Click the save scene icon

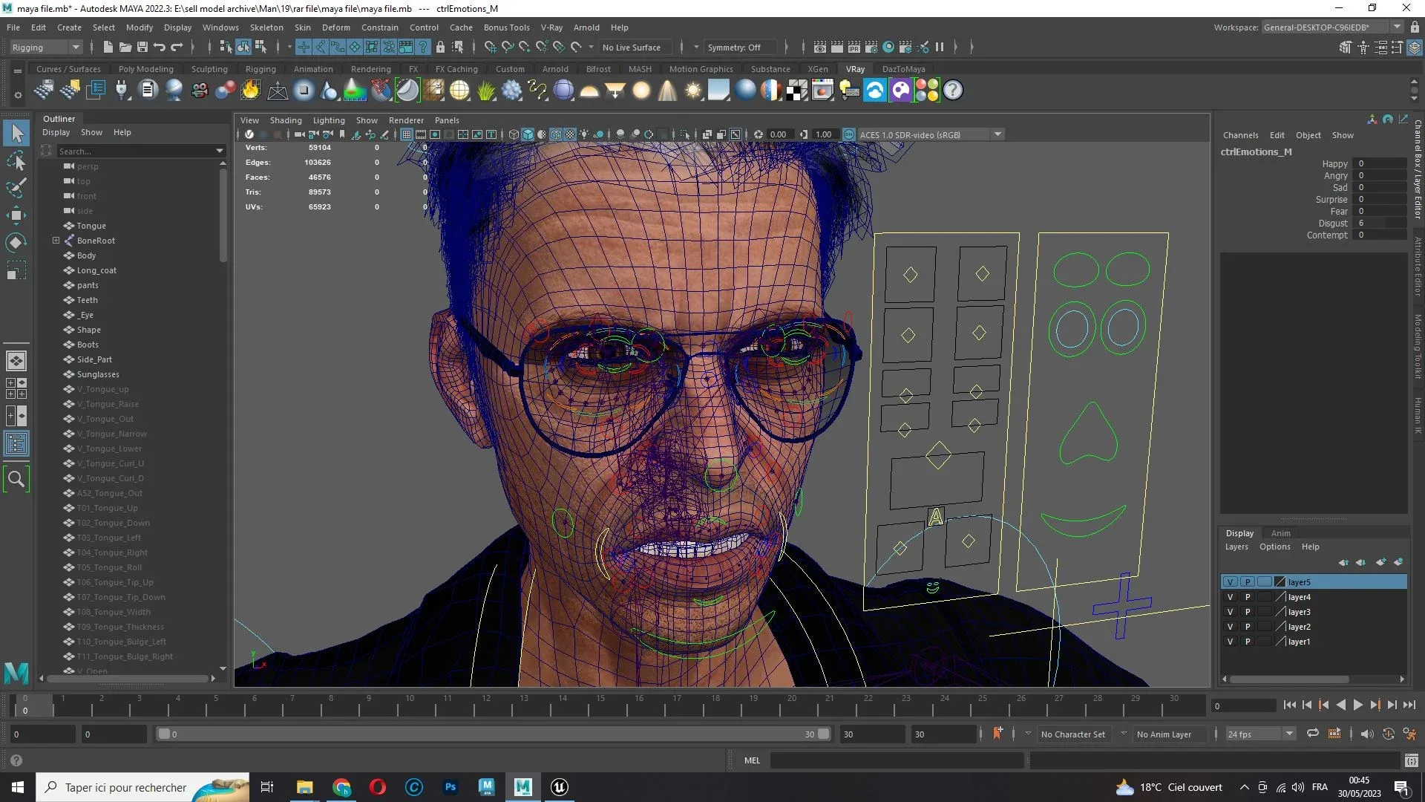[142, 47]
